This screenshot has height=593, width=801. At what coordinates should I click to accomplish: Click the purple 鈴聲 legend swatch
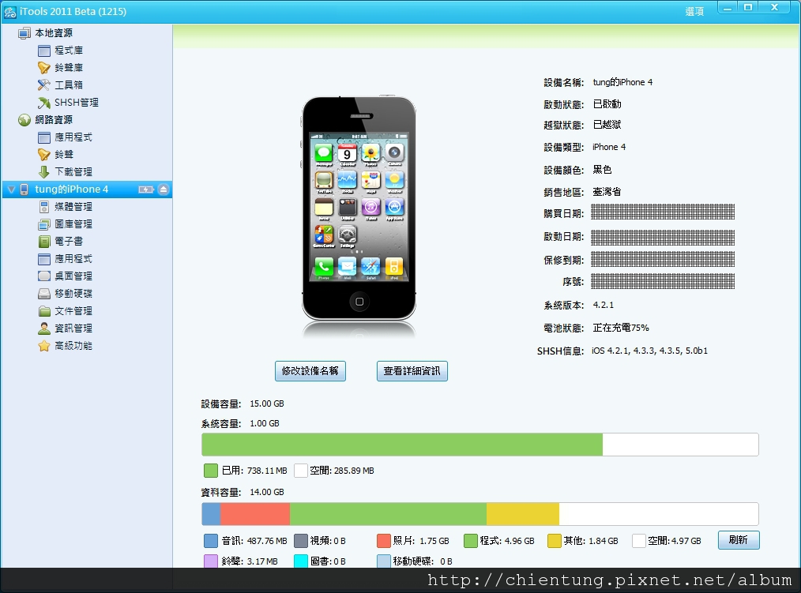pyautogui.click(x=210, y=561)
